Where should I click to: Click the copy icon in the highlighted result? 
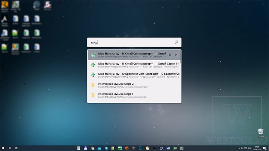tap(176, 55)
